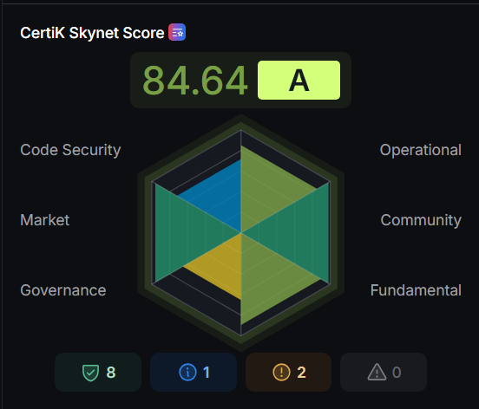The width and height of the screenshot is (479, 409).
Task: Click the gray warning triangle icon
Action: (x=377, y=372)
